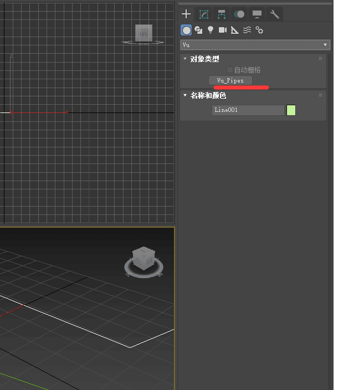The width and height of the screenshot is (364, 390).
Task: Select the Shapes category icon
Action: point(198,30)
